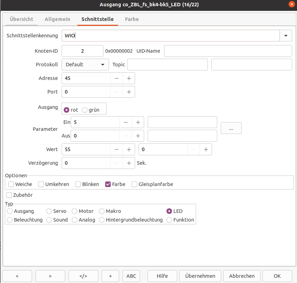Click the Hilfe button
This screenshot has height=283, width=297.
(162, 276)
